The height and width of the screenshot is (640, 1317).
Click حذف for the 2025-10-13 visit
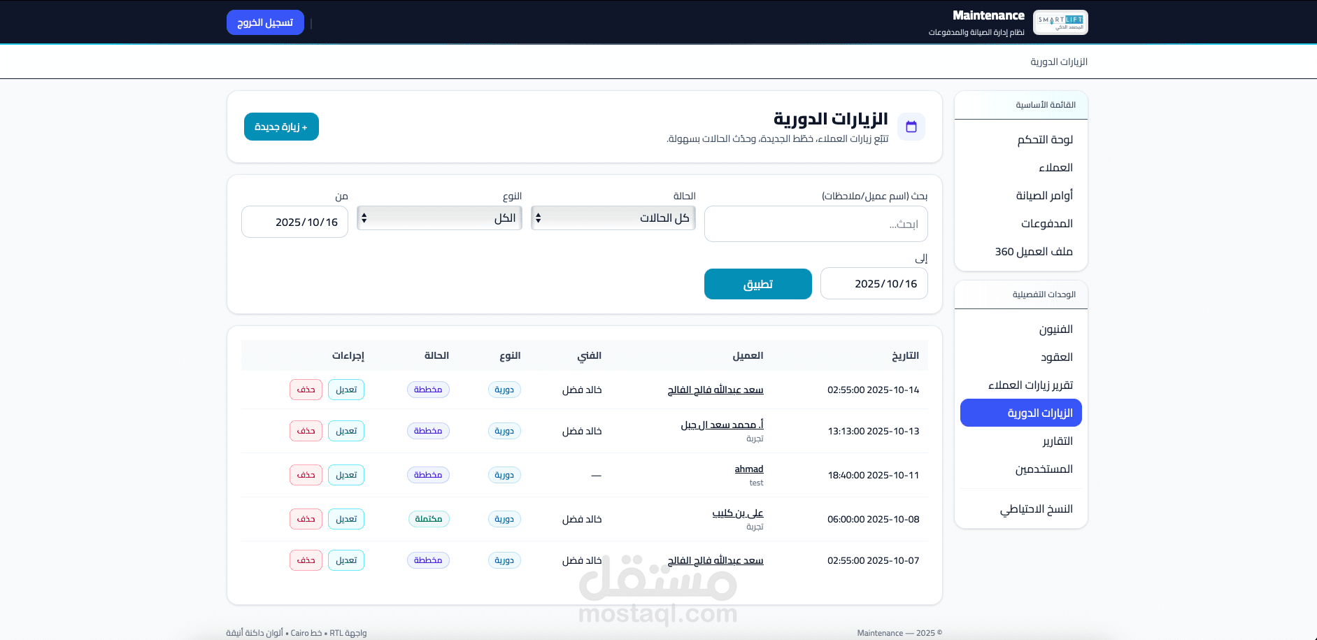(306, 431)
